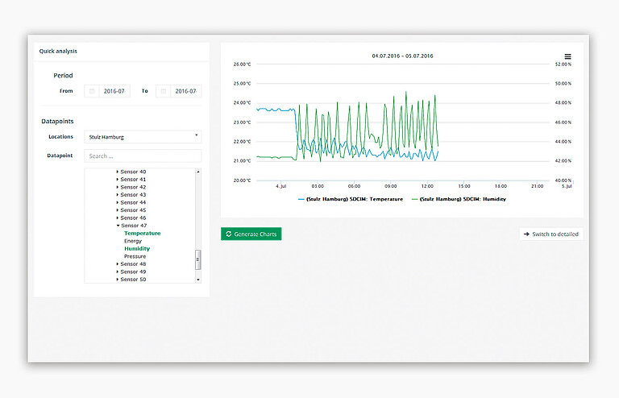Toggle Temperature datapoint under Sensor 47

point(142,233)
